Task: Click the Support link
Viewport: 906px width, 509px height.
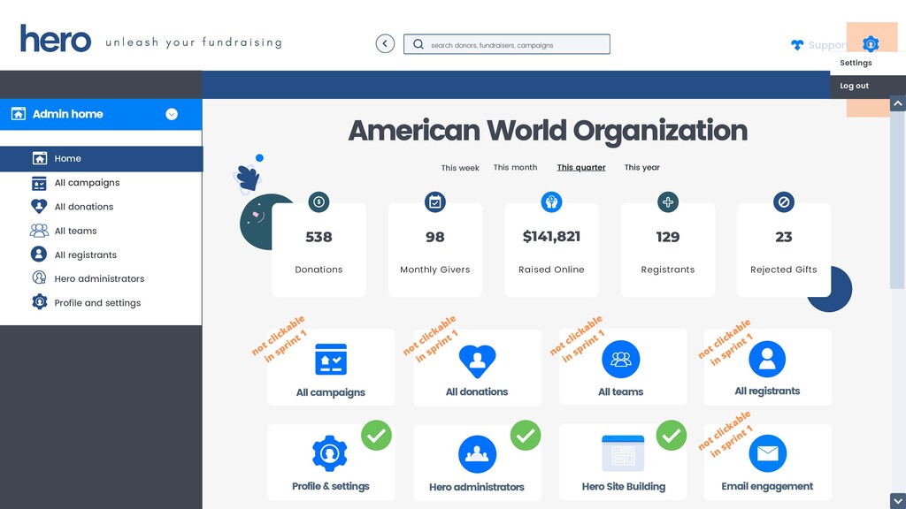Action: coord(827,45)
